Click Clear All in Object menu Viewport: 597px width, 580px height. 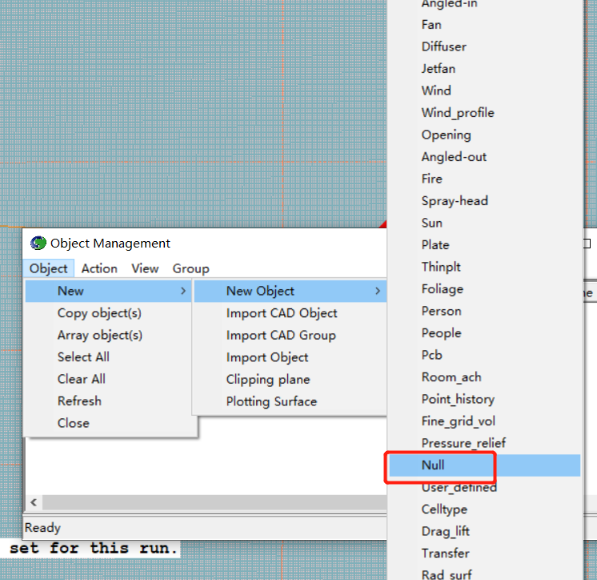(108, 379)
